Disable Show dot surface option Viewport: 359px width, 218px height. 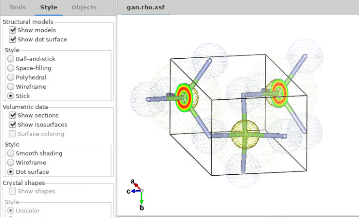(13, 39)
